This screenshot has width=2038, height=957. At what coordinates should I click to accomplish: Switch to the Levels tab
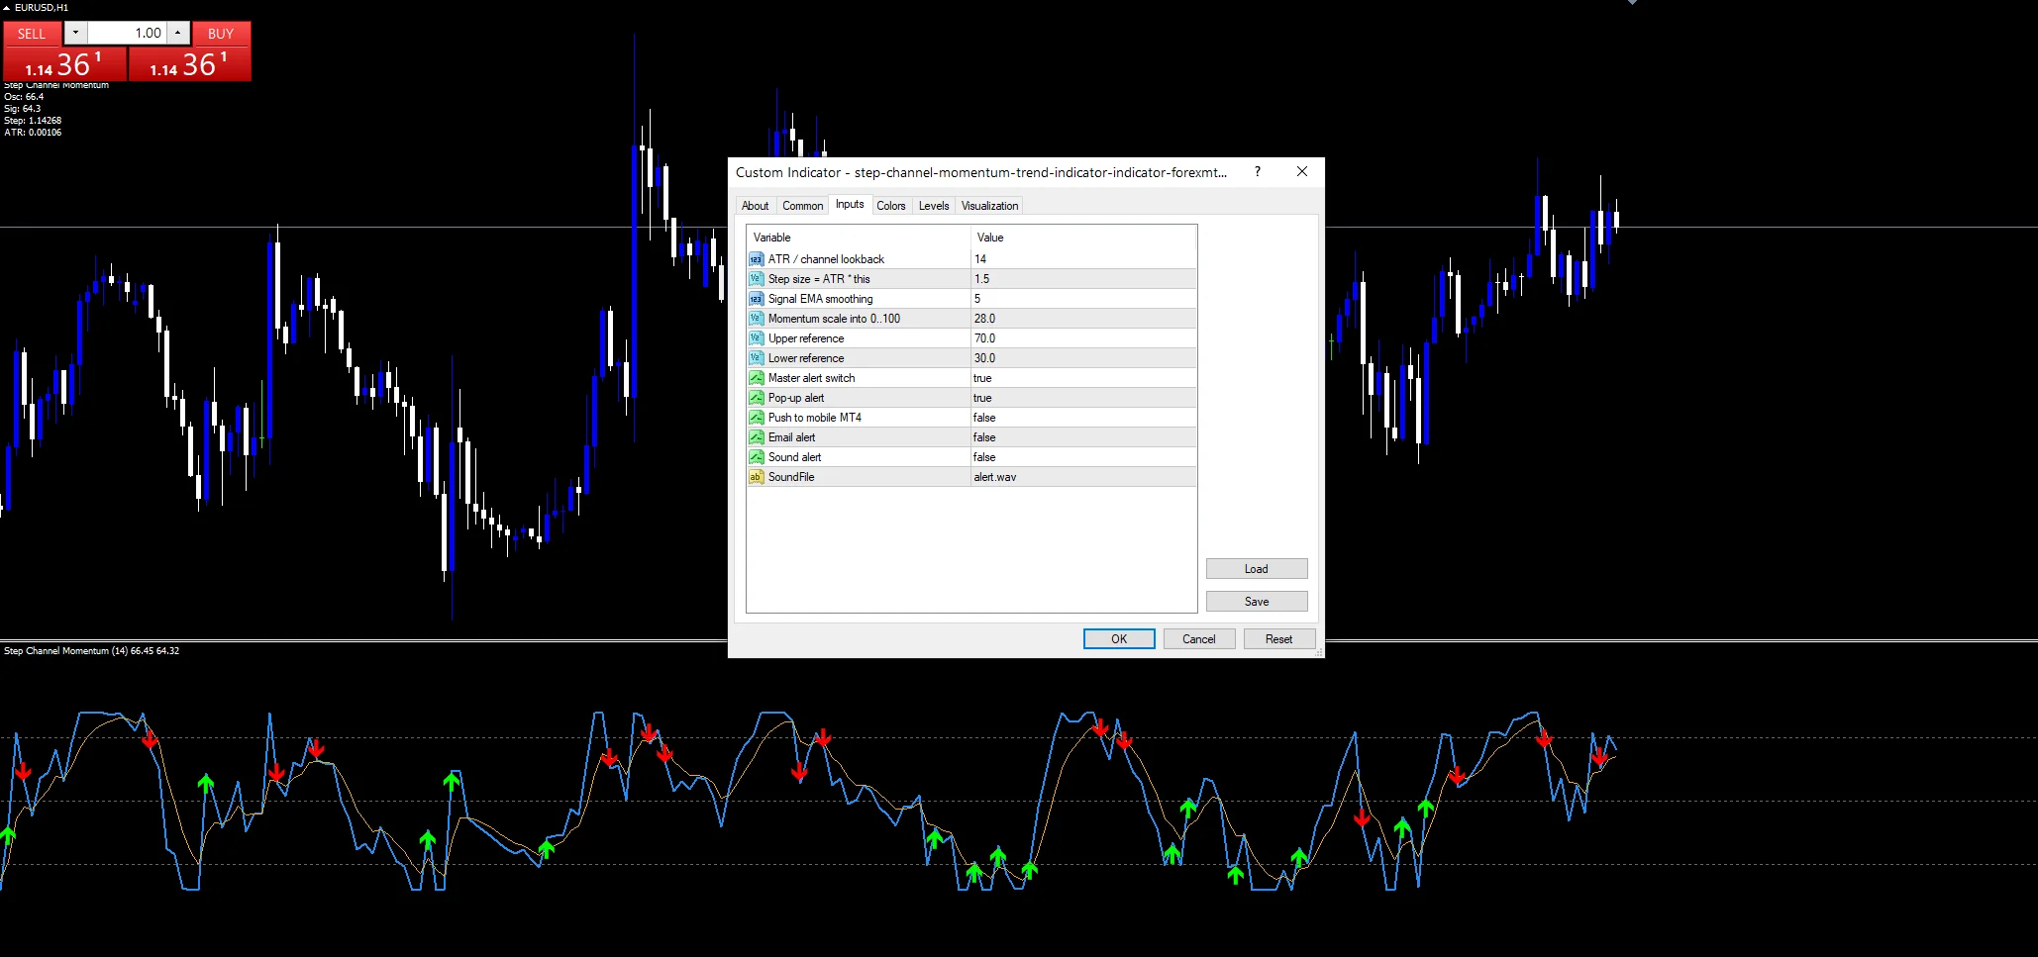point(934,206)
